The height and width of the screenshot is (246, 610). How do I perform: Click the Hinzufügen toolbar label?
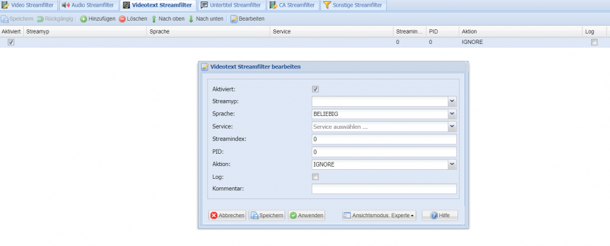coord(102,19)
